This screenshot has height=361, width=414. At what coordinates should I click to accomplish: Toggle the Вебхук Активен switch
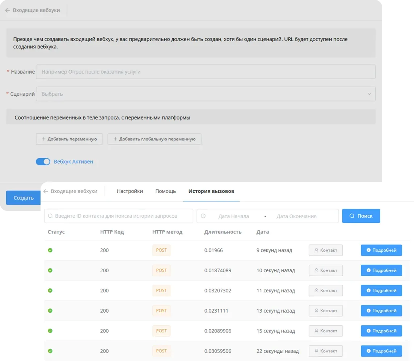click(x=43, y=162)
